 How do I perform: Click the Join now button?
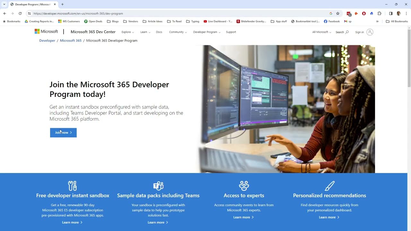(x=63, y=133)
